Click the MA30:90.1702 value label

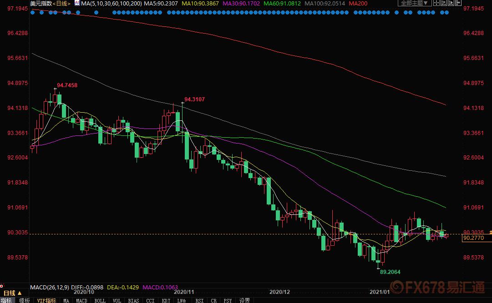[241, 4]
